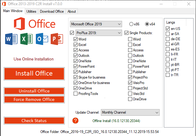Uncheck Word under ProPlus 2019

point(76,39)
